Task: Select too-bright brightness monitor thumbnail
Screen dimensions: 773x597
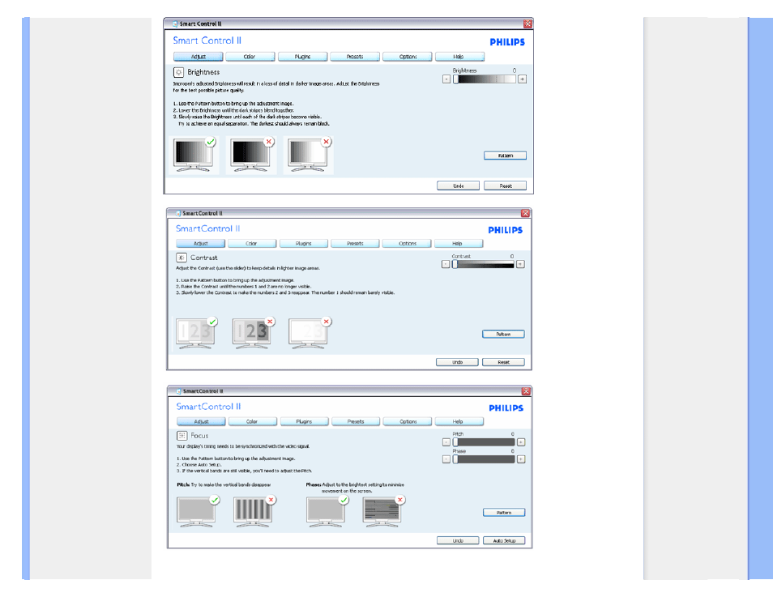Action: (309, 156)
